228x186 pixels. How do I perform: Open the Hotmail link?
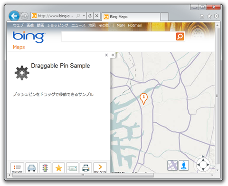(135, 25)
